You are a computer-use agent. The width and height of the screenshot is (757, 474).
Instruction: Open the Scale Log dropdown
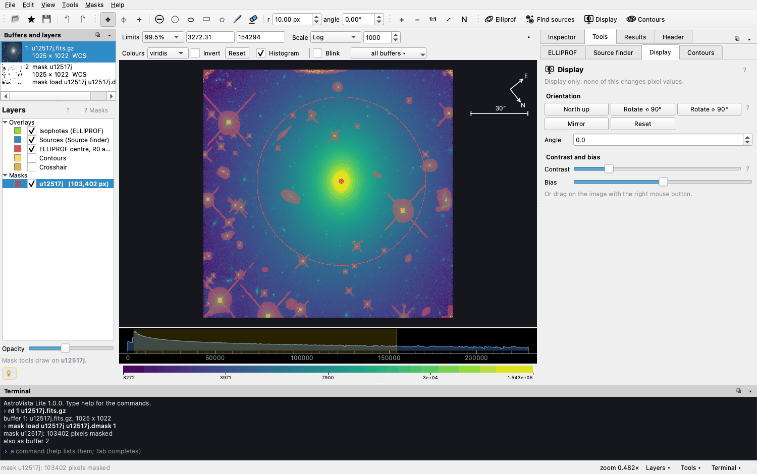(x=336, y=37)
